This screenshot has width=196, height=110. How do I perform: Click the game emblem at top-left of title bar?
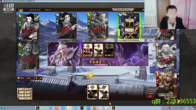tap(20, 10)
